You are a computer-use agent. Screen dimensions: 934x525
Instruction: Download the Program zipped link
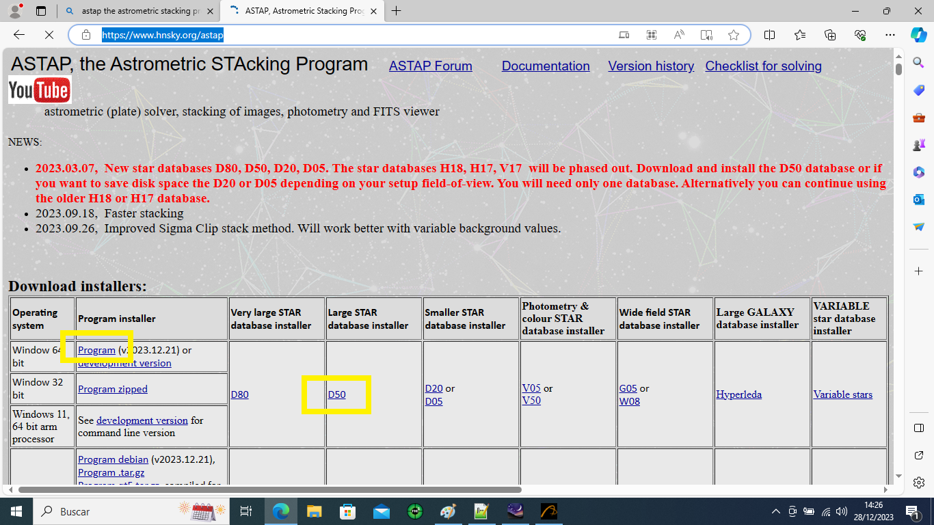(113, 389)
